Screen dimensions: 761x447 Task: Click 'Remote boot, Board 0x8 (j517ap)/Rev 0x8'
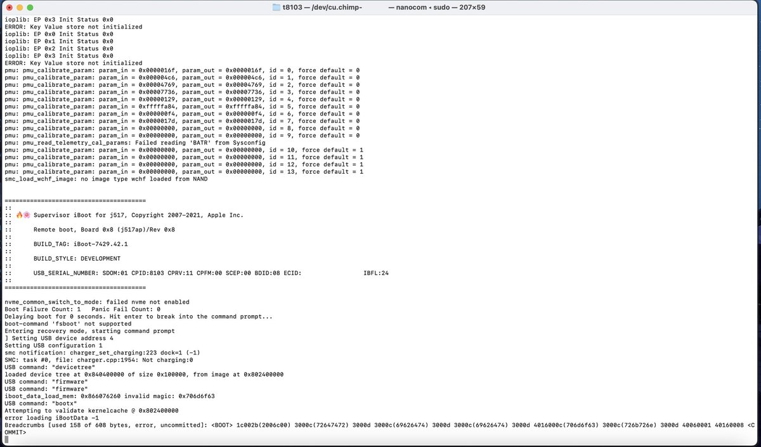click(104, 230)
